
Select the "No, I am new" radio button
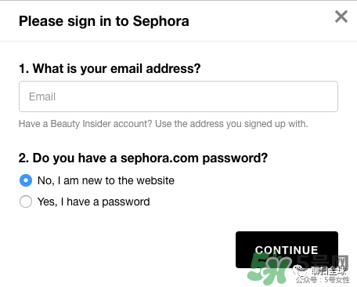pos(26,180)
